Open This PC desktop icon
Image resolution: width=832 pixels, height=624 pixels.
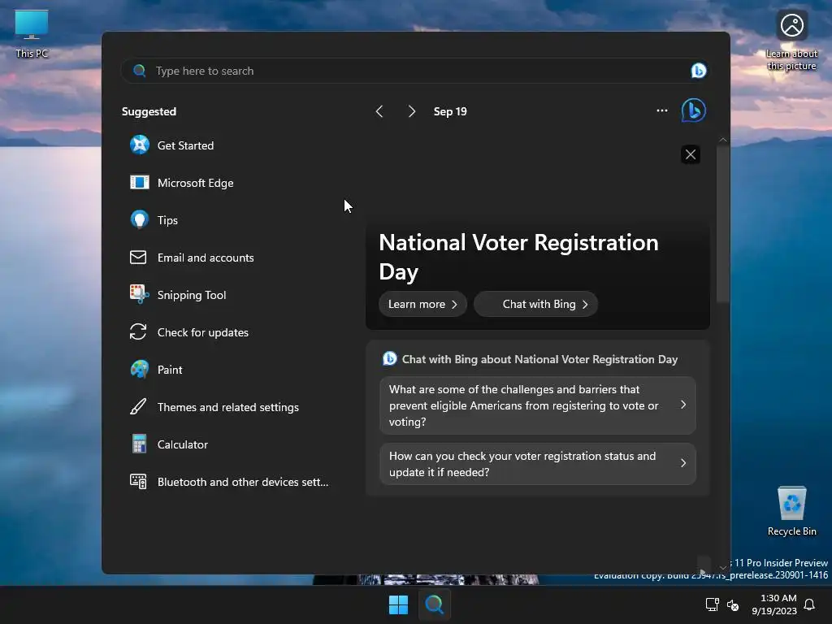click(x=32, y=33)
